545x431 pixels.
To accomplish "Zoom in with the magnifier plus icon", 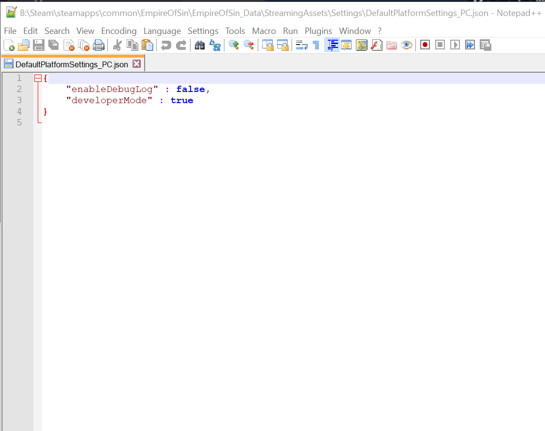I will click(x=234, y=45).
